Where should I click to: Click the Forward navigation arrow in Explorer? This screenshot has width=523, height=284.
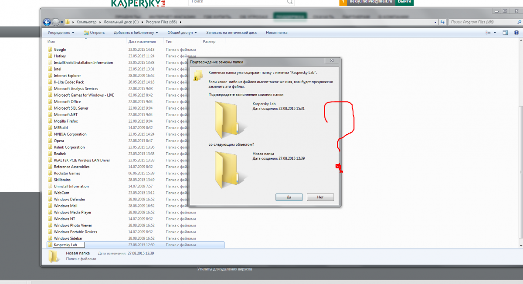click(x=56, y=22)
